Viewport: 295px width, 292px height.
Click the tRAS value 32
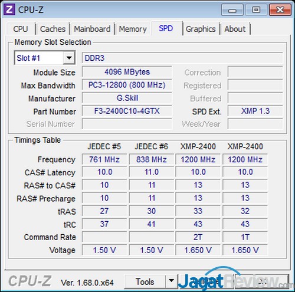coord(245,211)
